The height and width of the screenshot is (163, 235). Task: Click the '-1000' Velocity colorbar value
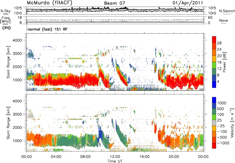tap(223, 143)
